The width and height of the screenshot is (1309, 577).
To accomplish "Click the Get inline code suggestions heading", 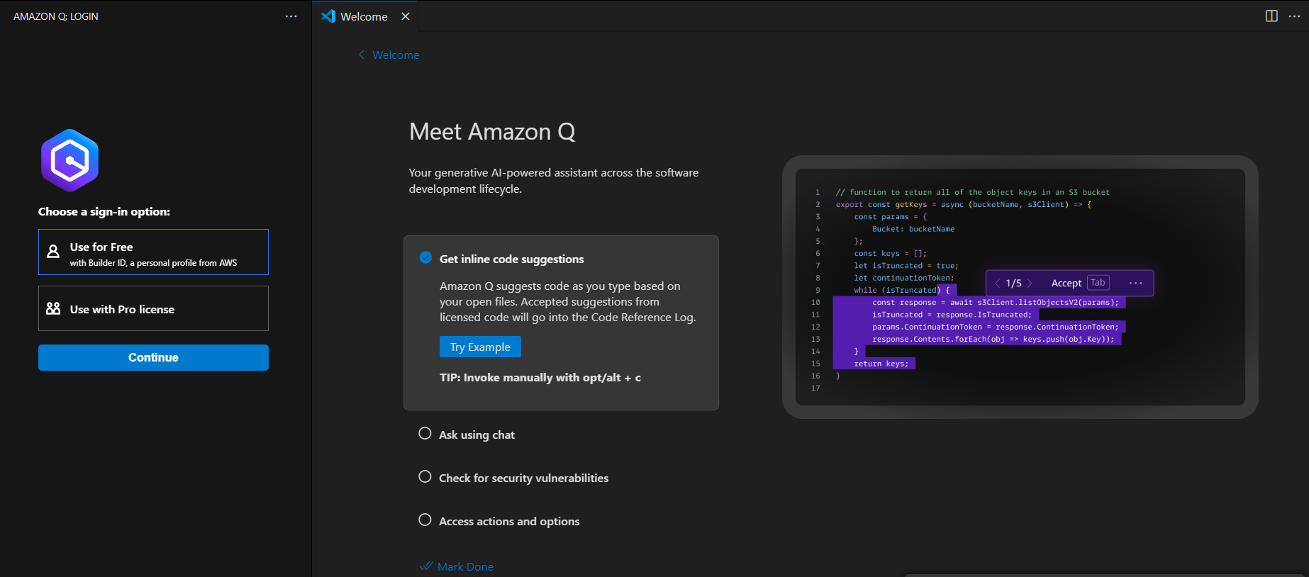I will (x=511, y=259).
